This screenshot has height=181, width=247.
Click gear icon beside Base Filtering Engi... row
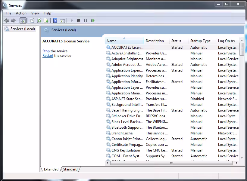[108, 110]
